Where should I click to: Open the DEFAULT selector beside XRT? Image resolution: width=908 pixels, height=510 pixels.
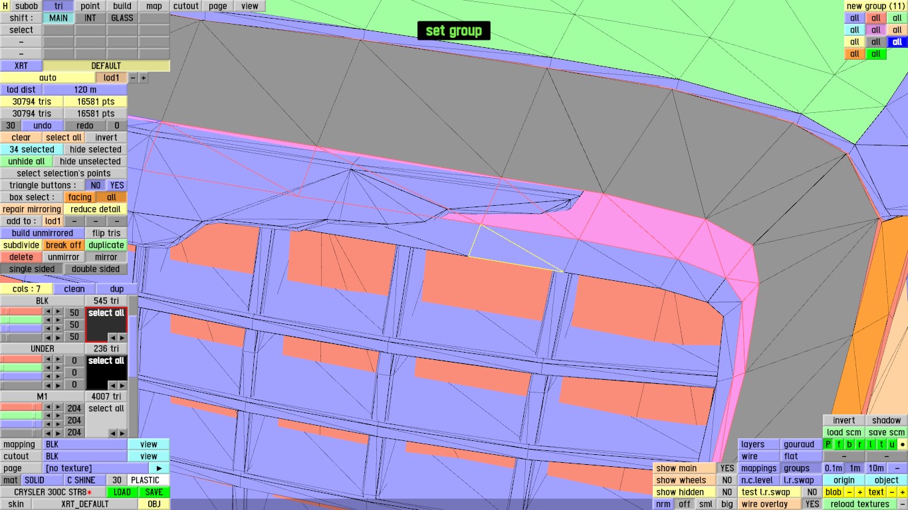pyautogui.click(x=106, y=66)
